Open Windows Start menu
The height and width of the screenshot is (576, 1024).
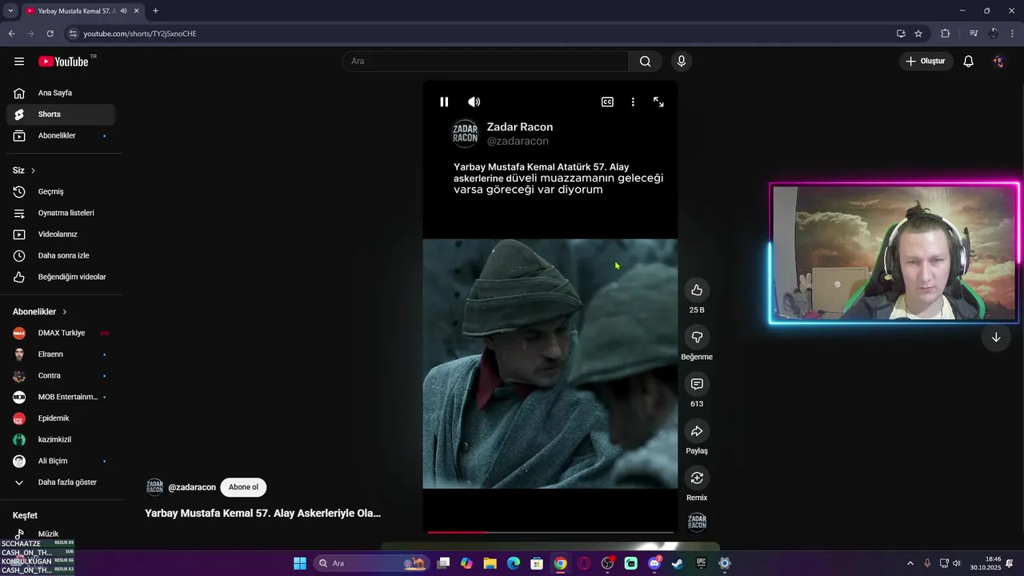point(300,563)
